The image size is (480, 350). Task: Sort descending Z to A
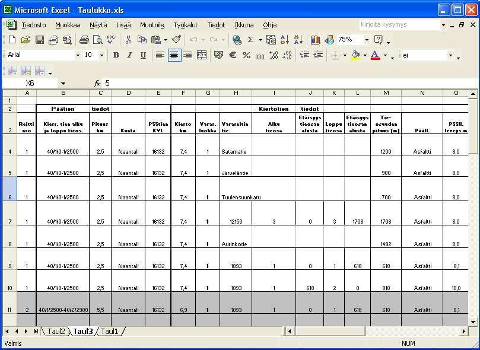click(298, 40)
